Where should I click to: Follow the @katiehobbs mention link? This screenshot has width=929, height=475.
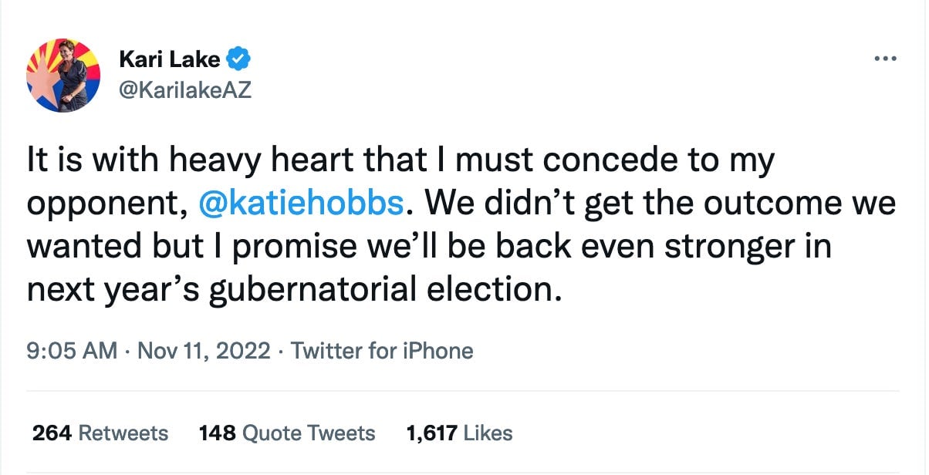301,202
